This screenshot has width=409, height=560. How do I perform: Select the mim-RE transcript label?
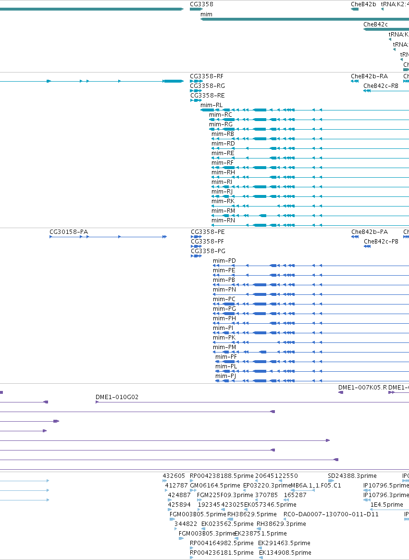tap(223, 153)
